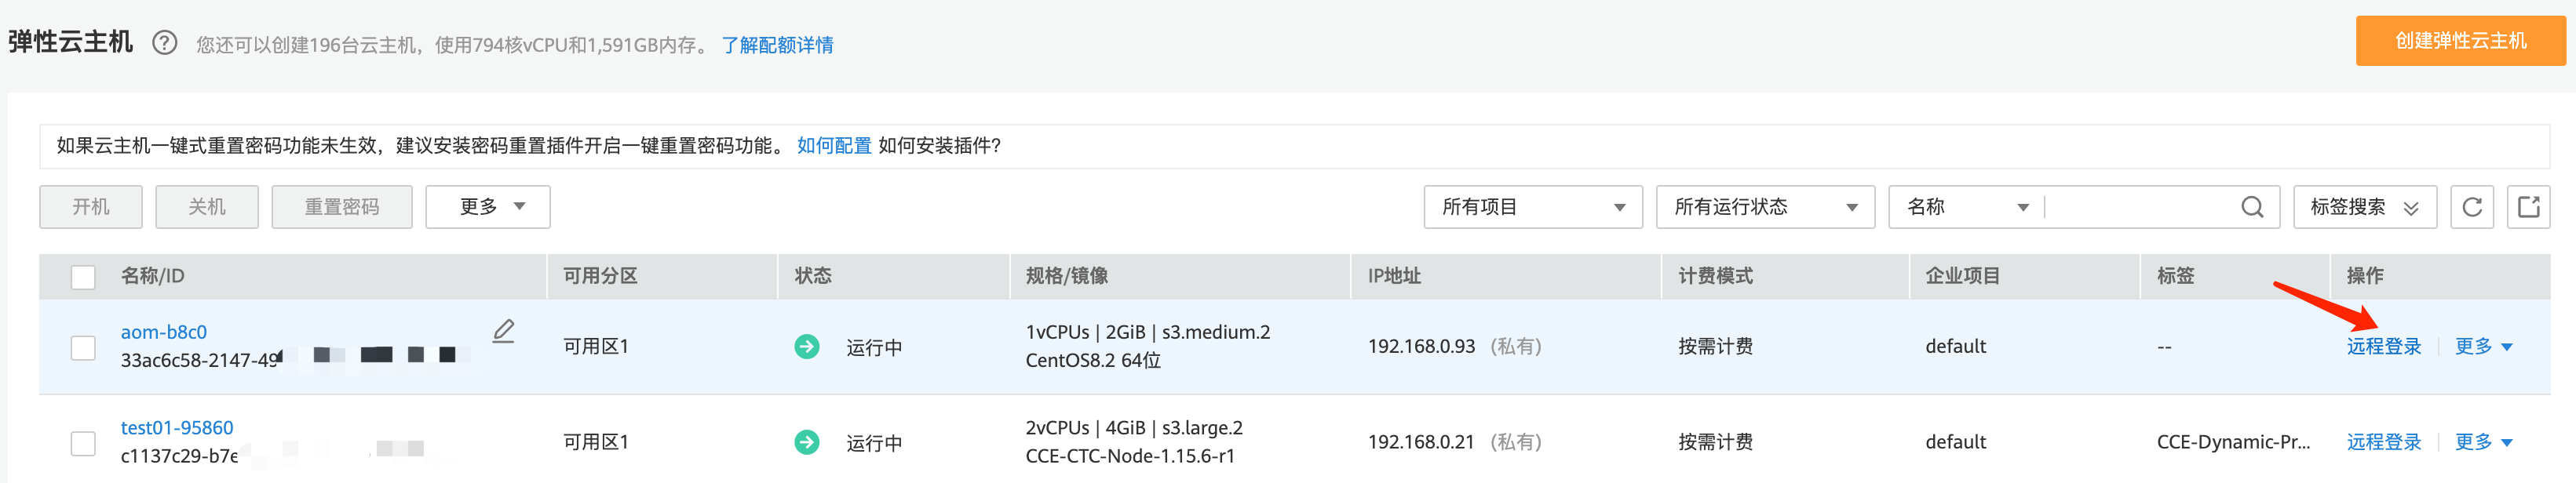Open the 所有项目 dropdown
Viewport: 2576px width, 483px height.
[1532, 207]
